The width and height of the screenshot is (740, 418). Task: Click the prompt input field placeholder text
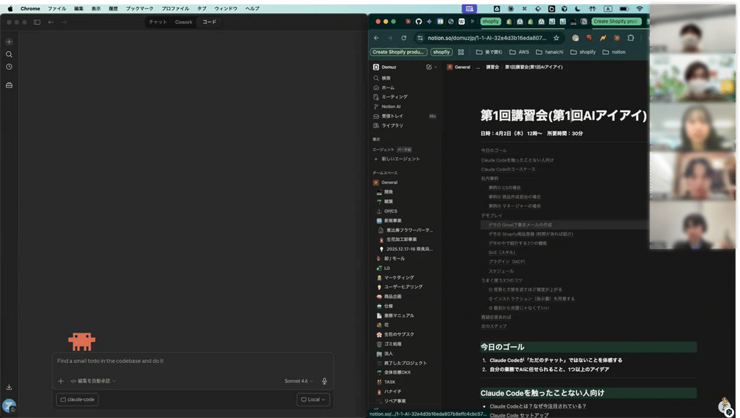pos(110,361)
